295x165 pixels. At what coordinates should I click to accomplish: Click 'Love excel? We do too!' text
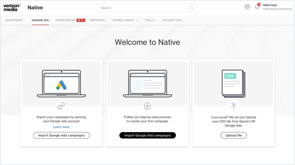click(228, 117)
